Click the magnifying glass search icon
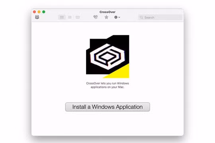Viewport: 215px width, 143px height. [x=141, y=17]
